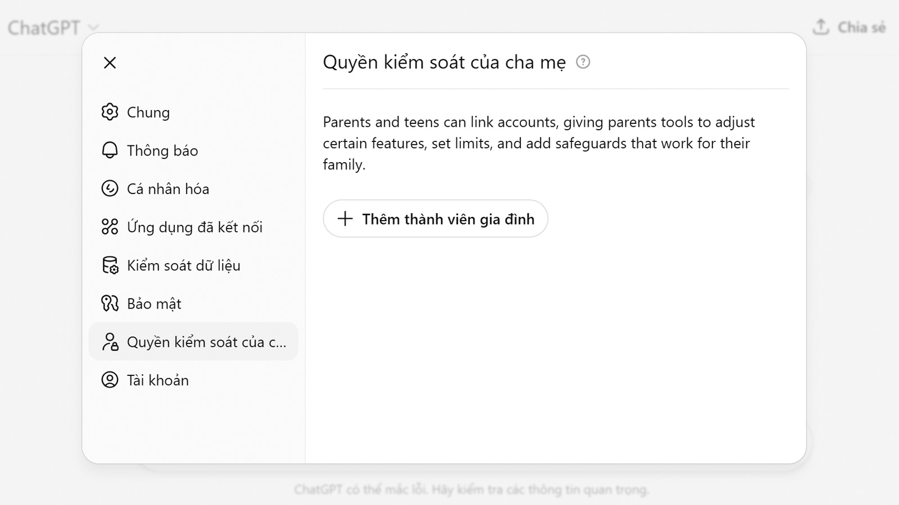Click the Chia sẻ share button
The image size is (899, 505).
pyautogui.click(x=850, y=27)
